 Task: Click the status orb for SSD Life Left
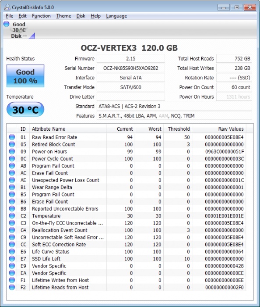[x=12, y=258]
